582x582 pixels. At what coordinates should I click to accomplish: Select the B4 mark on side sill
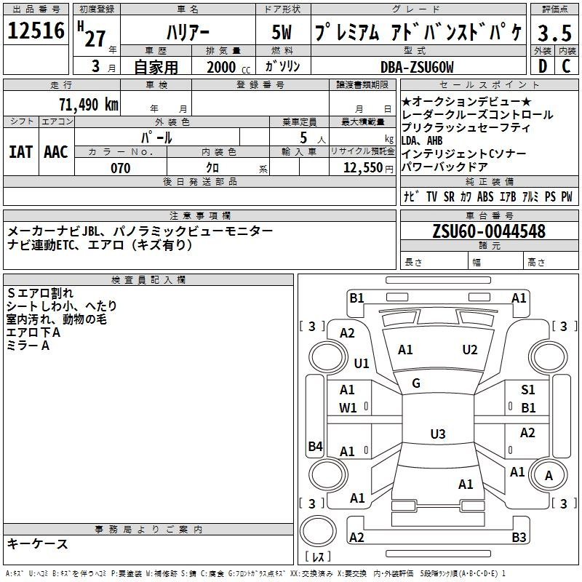click(x=316, y=446)
